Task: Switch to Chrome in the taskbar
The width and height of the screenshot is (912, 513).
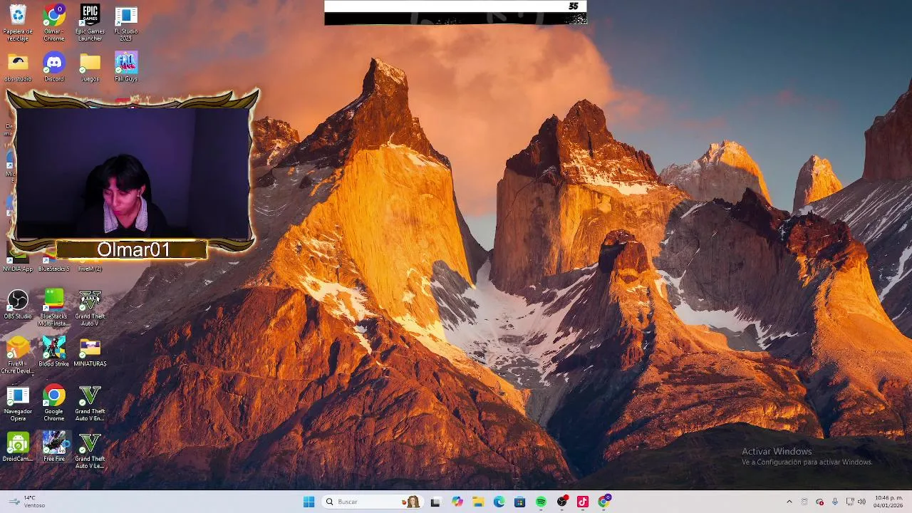Action: tap(604, 502)
